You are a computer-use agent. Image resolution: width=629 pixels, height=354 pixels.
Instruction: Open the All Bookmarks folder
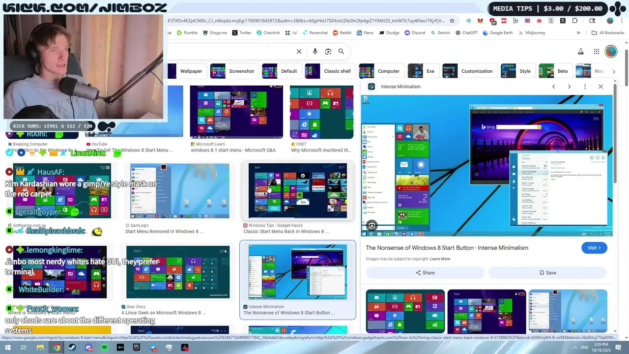point(608,33)
